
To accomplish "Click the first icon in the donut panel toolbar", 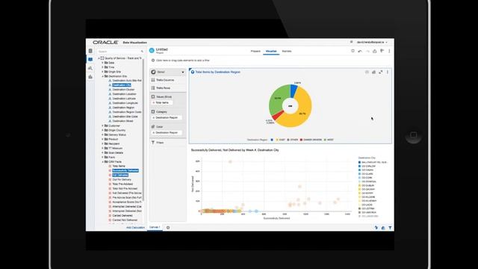I will coord(367,72).
